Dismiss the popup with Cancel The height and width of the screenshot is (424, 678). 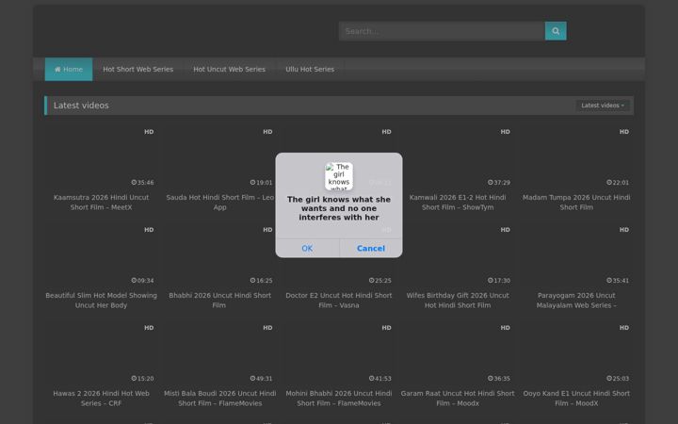pos(371,249)
